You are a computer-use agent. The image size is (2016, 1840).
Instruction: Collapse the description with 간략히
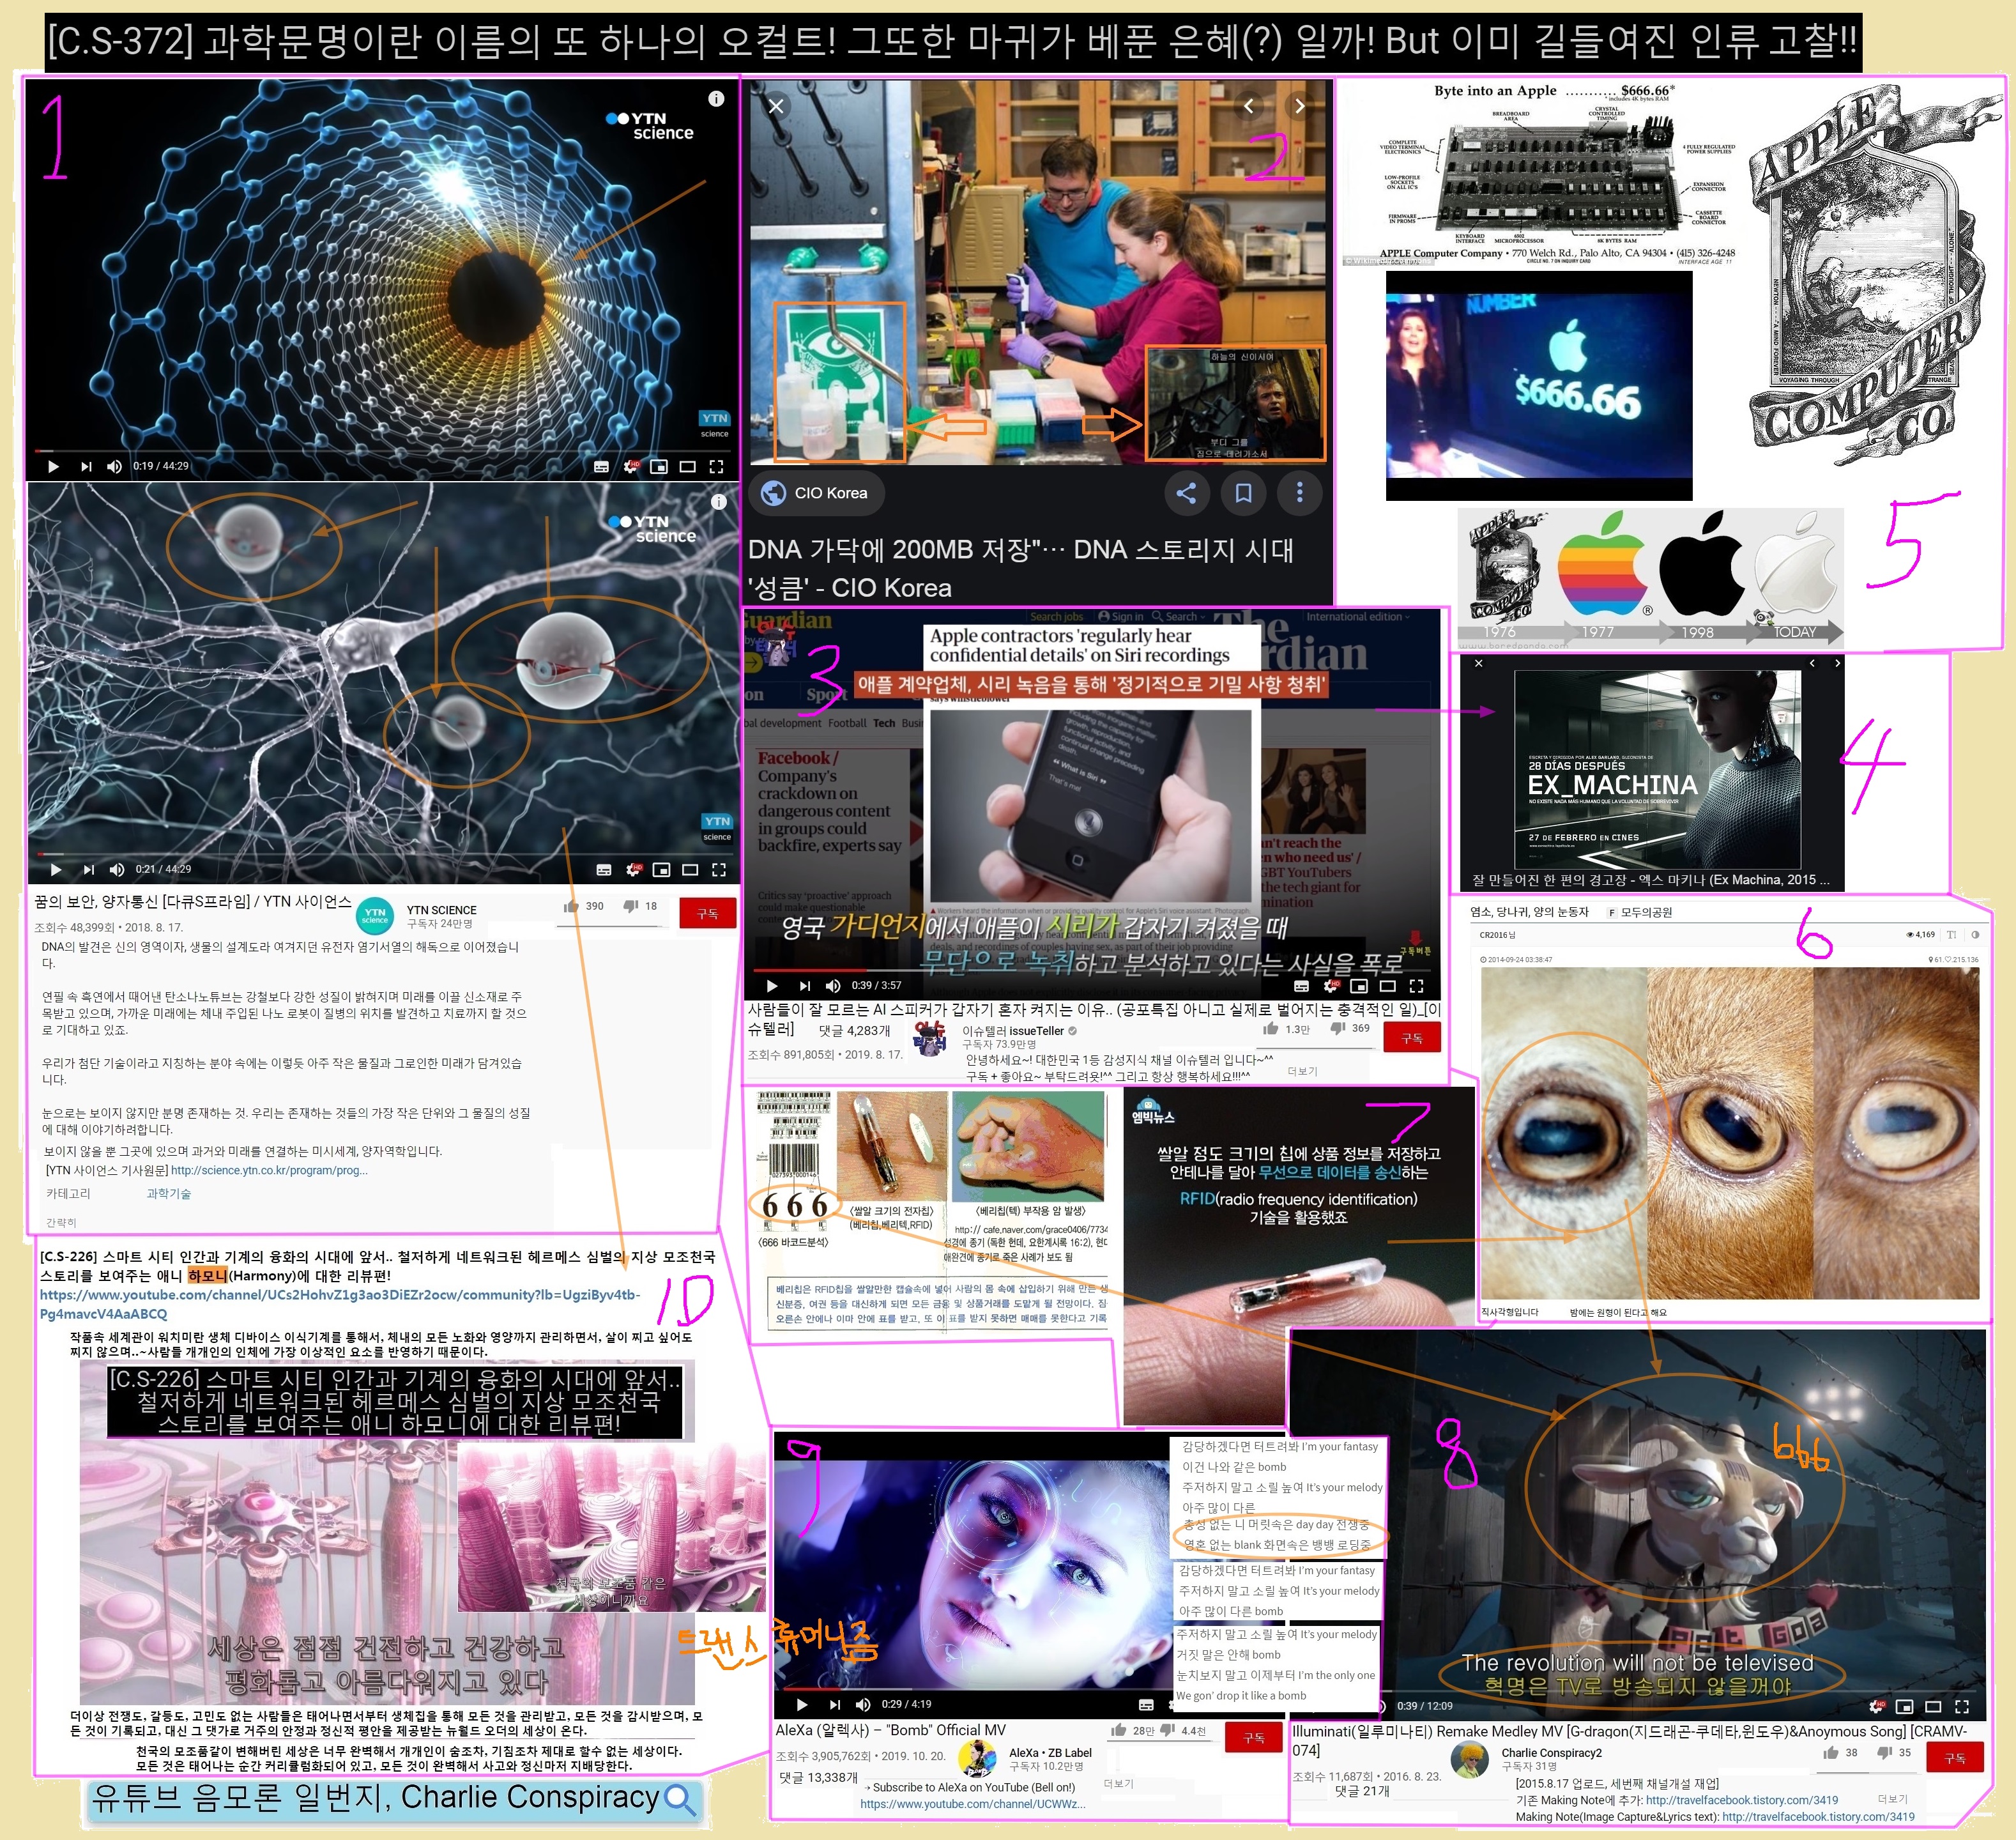click(61, 1222)
